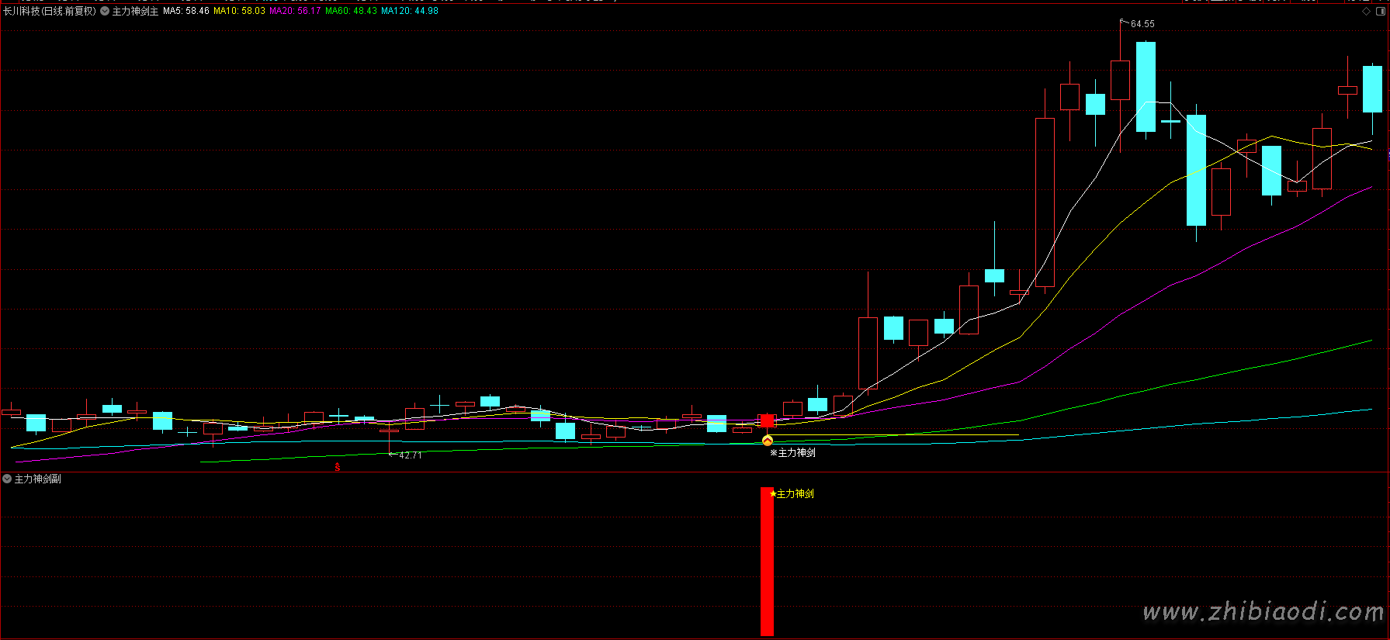The height and width of the screenshot is (640, 1390).
Task: Select the 长川科技 stock title label
Action: 50,11
